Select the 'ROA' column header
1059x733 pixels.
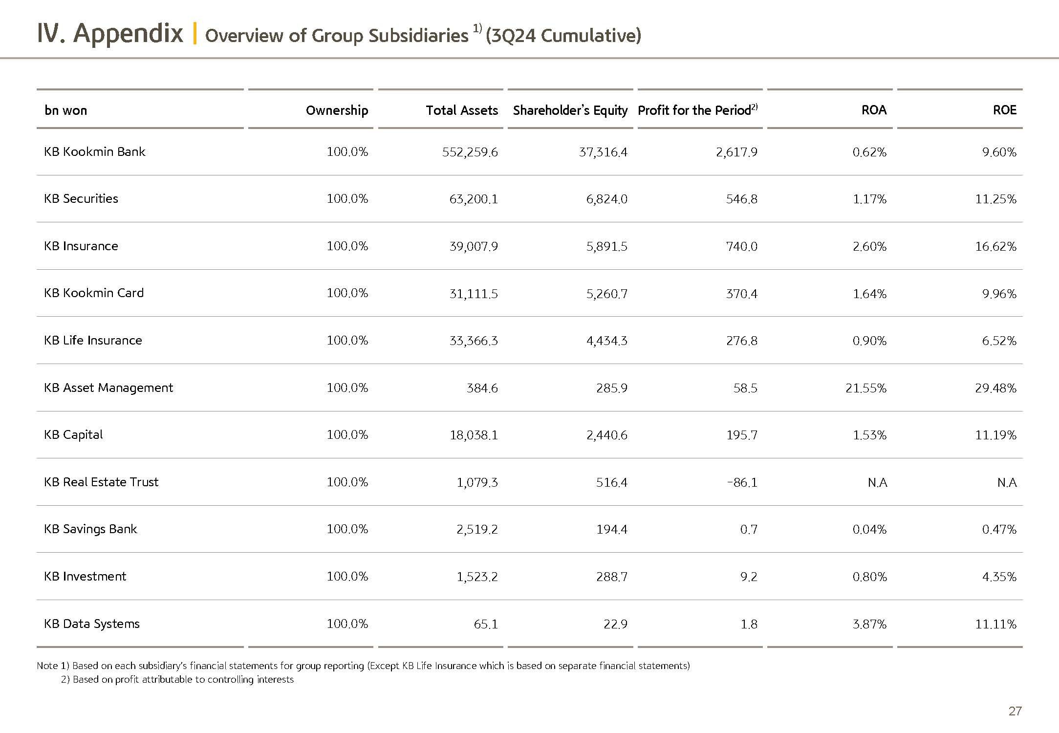point(874,110)
